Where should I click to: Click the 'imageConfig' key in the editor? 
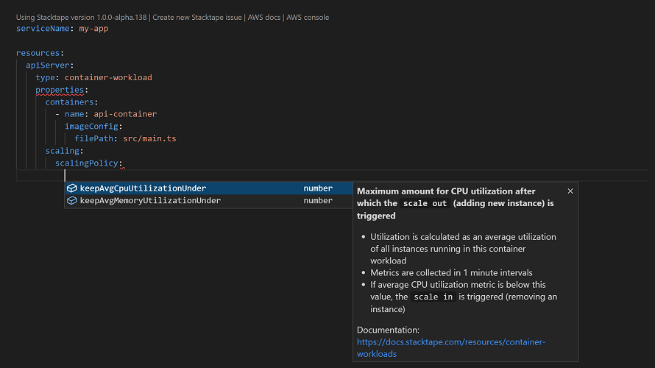click(92, 127)
